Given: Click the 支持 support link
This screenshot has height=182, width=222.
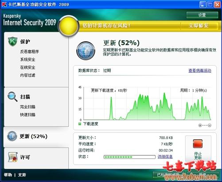Looking at the screenshot, I should click(x=22, y=175).
